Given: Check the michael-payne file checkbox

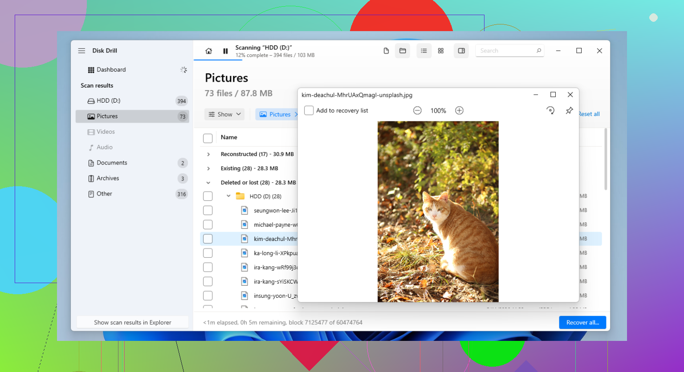Looking at the screenshot, I should point(208,224).
